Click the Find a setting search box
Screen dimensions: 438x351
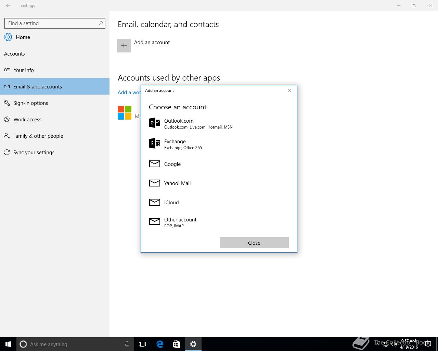55,23
